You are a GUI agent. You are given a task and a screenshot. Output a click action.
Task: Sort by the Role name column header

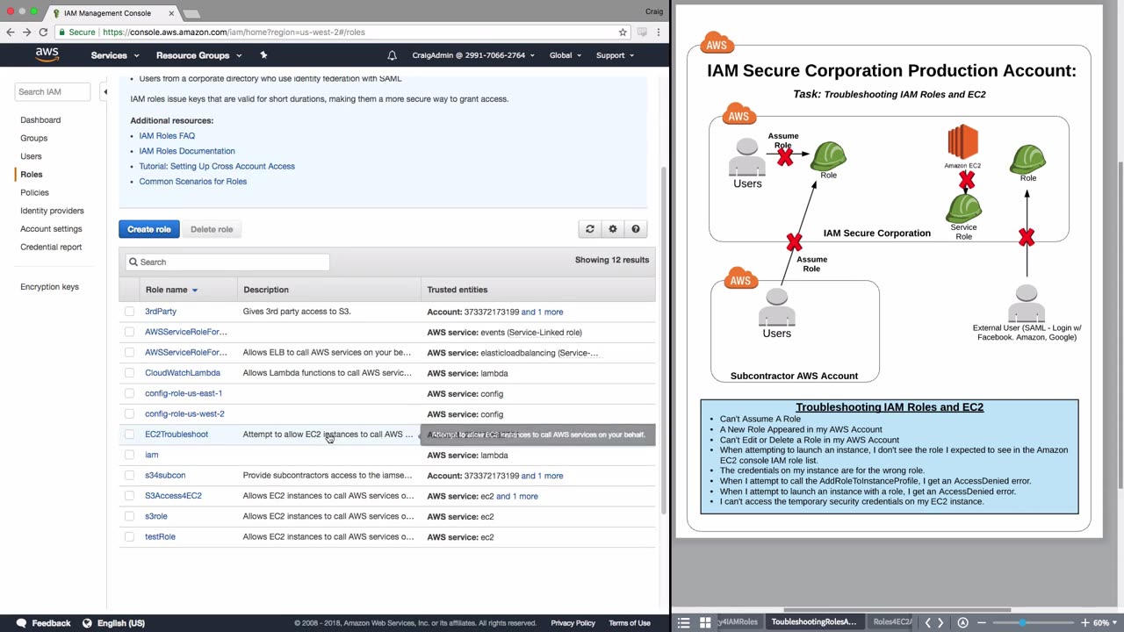click(171, 290)
